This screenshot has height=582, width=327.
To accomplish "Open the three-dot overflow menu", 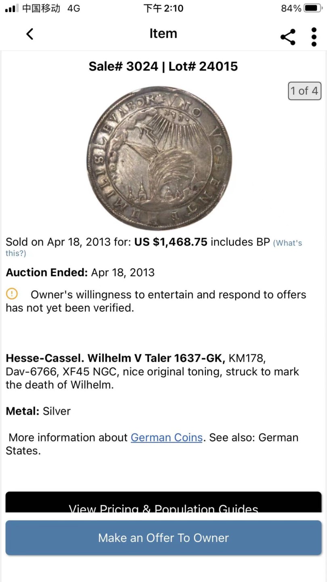I will [314, 37].
